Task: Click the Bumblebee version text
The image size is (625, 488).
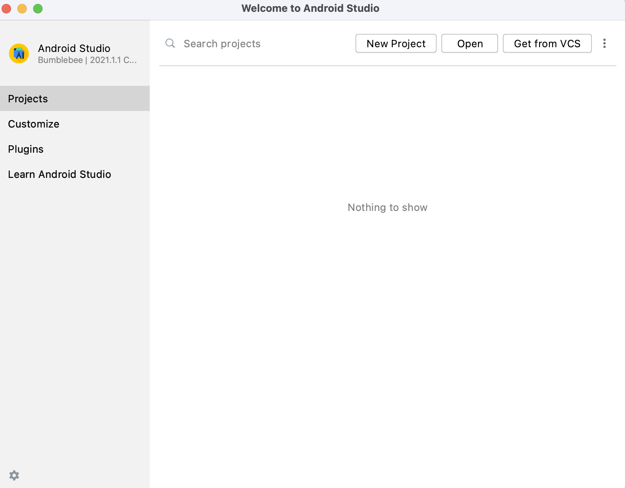Action: coord(87,60)
